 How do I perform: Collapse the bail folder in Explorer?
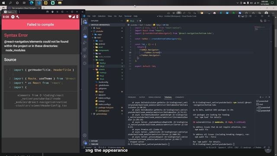point(99,38)
